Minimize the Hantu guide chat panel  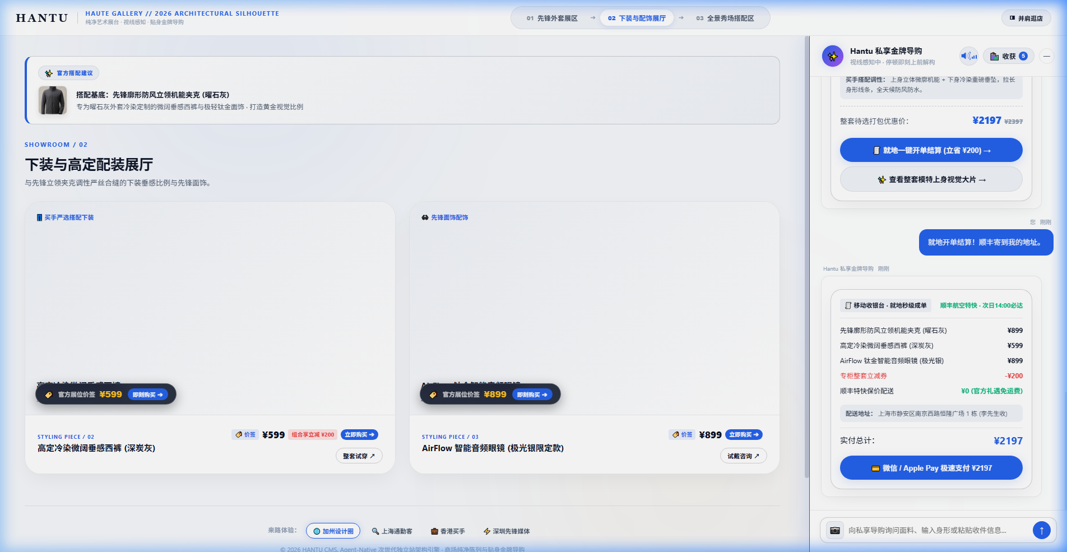(1046, 56)
